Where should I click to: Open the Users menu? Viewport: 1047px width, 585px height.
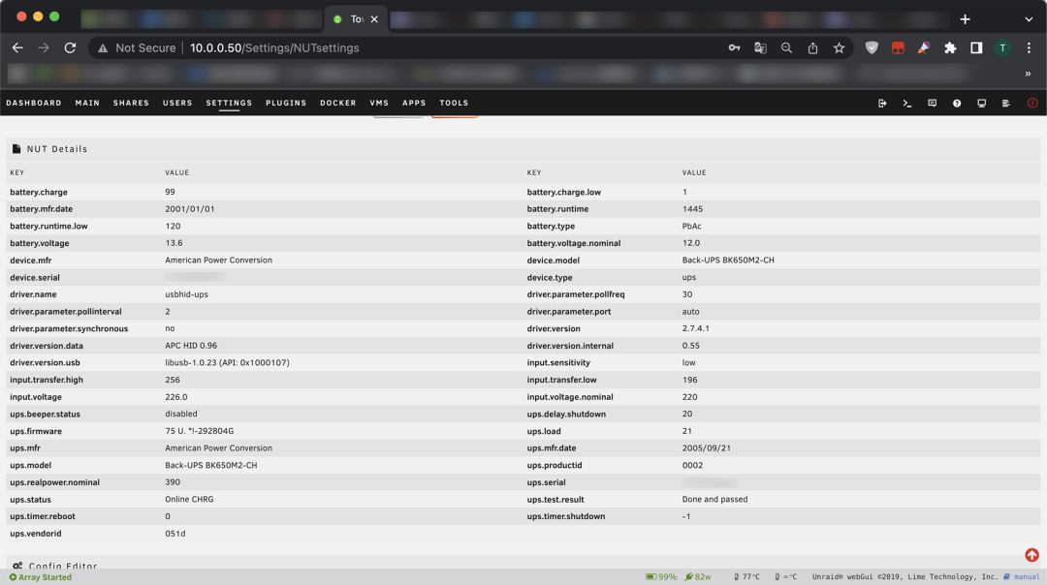pos(177,104)
